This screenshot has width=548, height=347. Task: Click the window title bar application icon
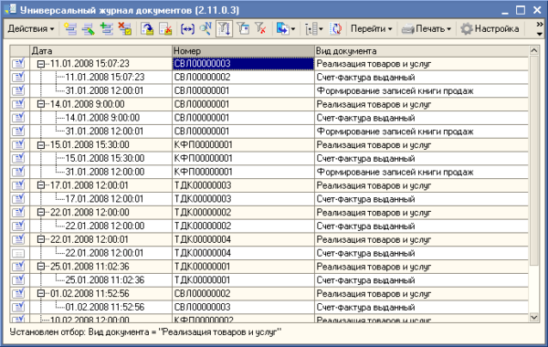click(x=10, y=9)
